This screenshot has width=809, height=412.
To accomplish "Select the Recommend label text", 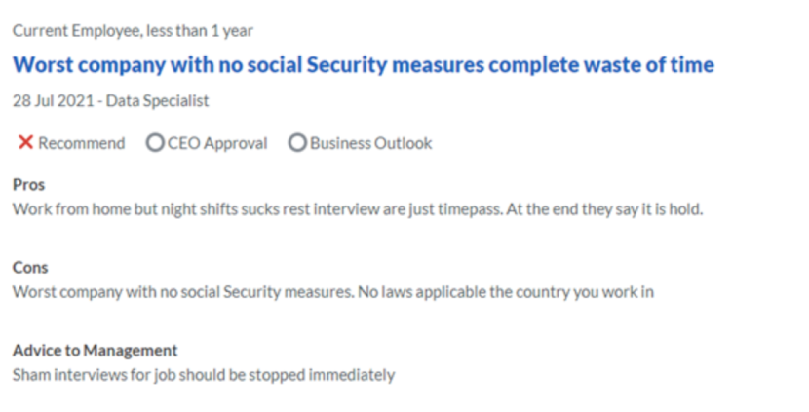I will click(82, 143).
